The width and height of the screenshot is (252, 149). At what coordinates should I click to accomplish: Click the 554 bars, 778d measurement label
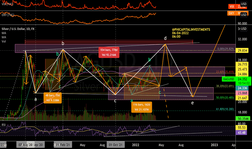pyautogui.click(x=109, y=52)
